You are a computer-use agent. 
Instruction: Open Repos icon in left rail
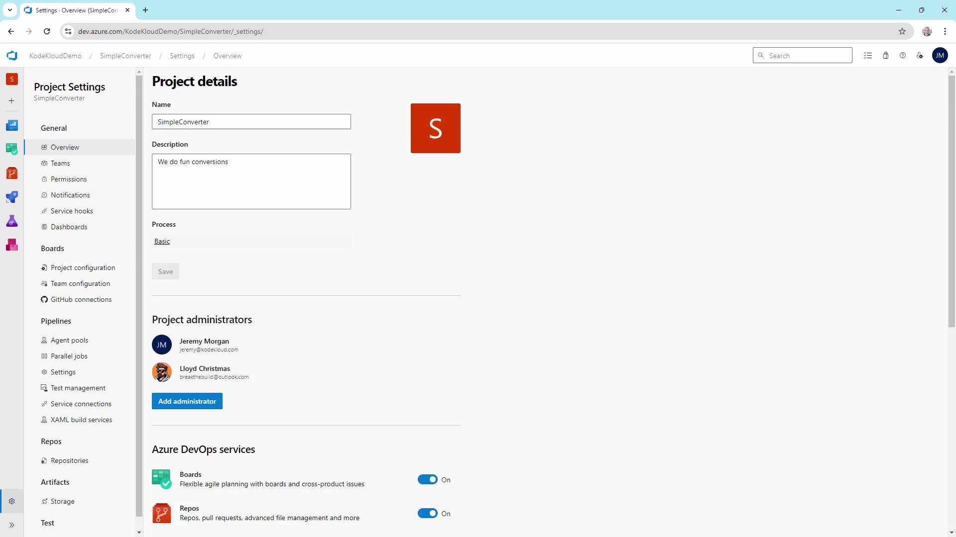[x=11, y=173]
